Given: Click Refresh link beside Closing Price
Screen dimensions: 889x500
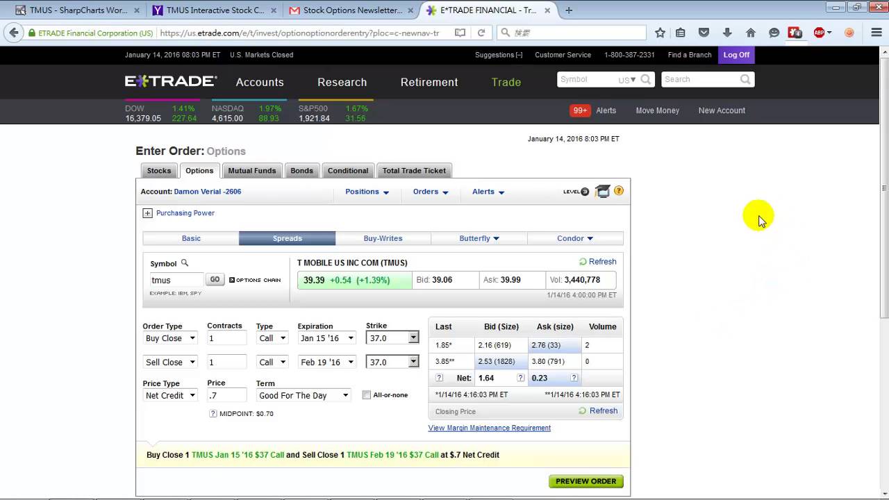Looking at the screenshot, I should point(599,410).
